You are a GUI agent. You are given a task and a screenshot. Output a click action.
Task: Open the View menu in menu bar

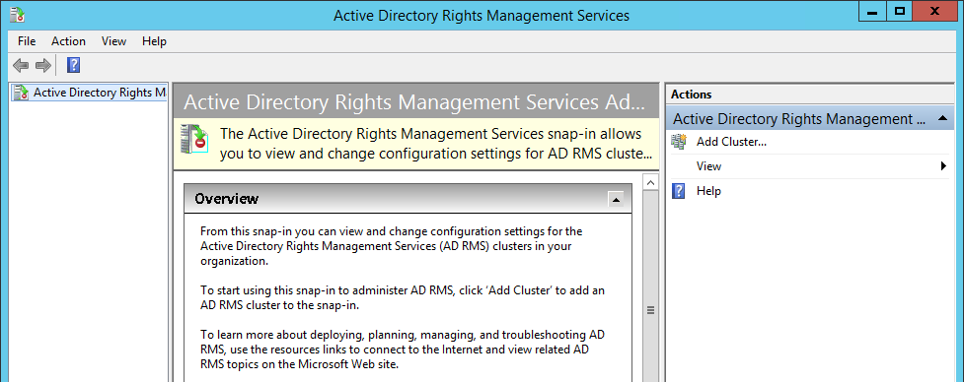tap(113, 41)
